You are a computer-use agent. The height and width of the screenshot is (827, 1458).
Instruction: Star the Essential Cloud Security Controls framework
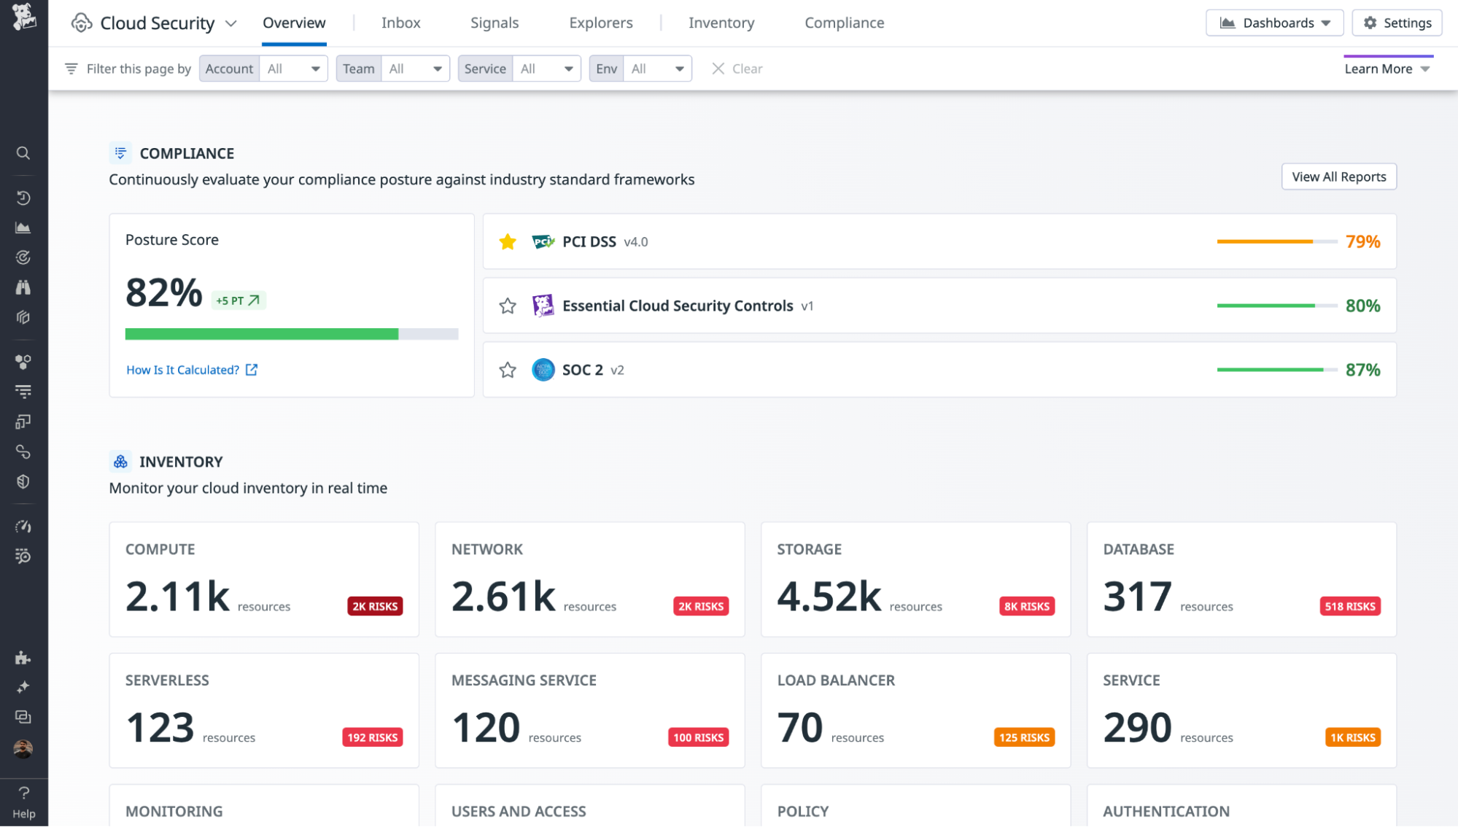(507, 306)
